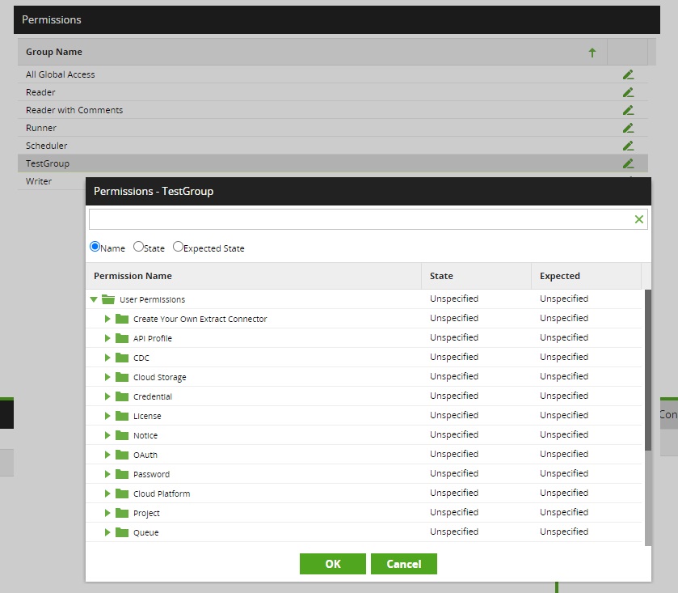Expand Create Your Own Extract Connector
The width and height of the screenshot is (678, 593).
tap(107, 319)
